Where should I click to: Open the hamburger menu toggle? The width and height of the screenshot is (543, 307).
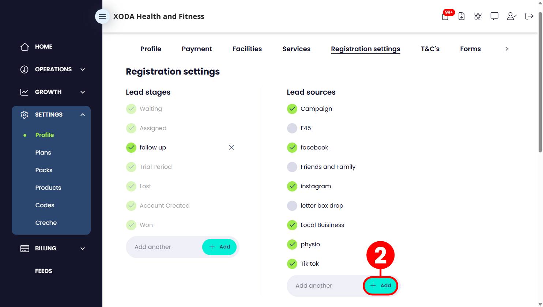coord(102,16)
